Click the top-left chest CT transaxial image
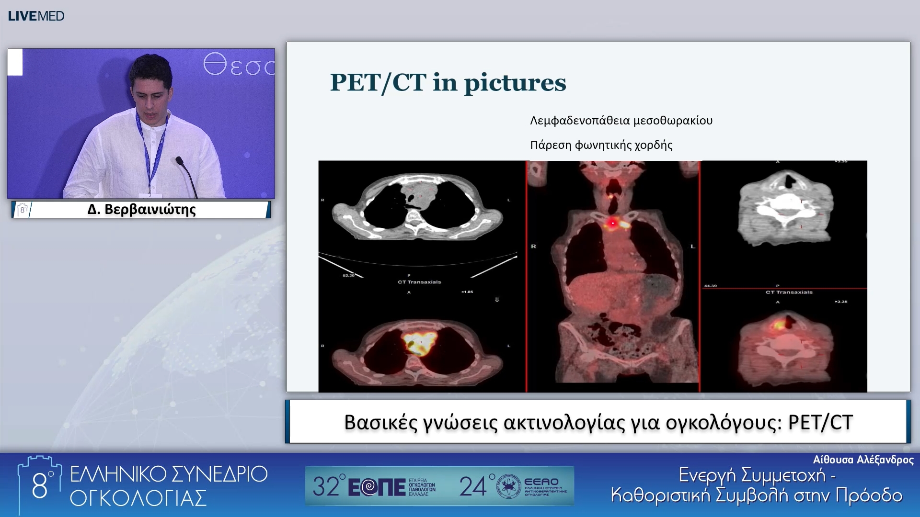 click(x=418, y=207)
